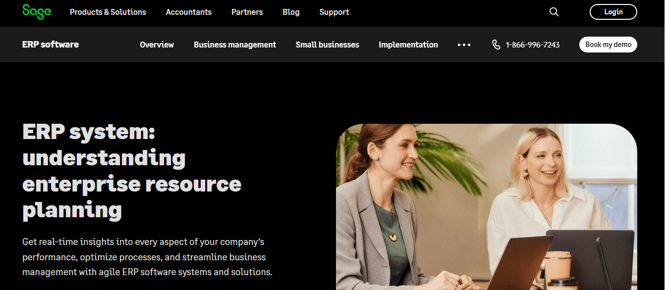Open the Implementation tab

click(x=408, y=45)
